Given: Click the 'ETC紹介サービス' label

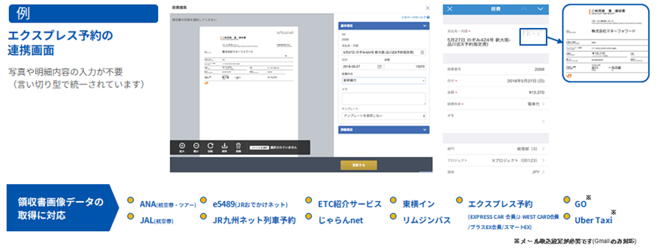Looking at the screenshot, I should point(350,204).
